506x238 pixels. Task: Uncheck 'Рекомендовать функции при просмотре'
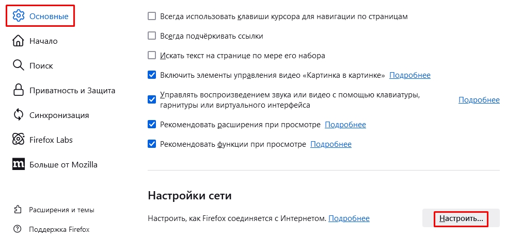[152, 144]
